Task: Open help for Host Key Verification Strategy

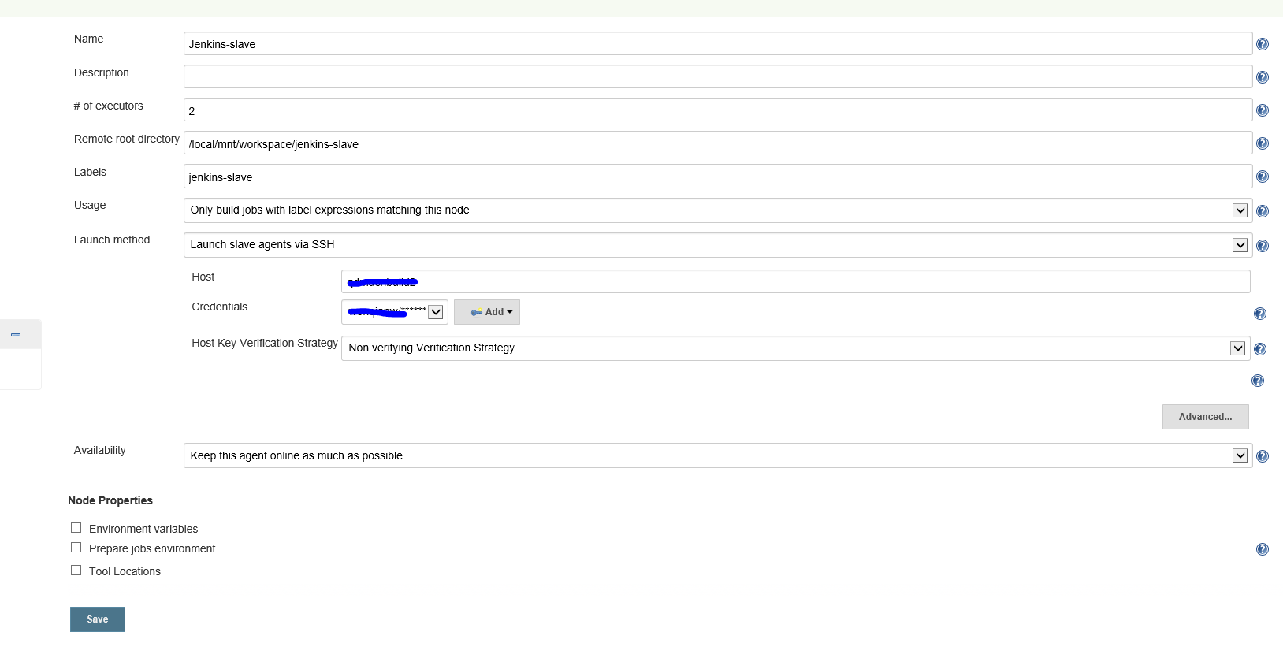Action: [x=1259, y=349]
